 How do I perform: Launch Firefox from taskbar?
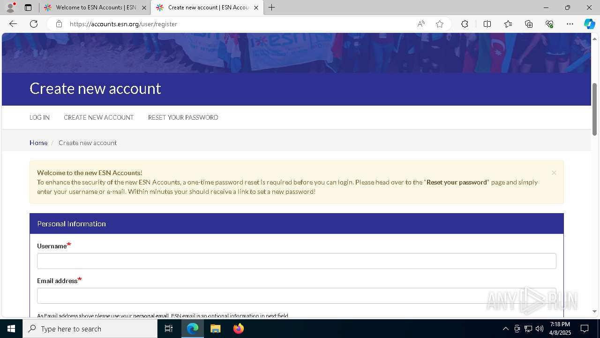coord(239,329)
